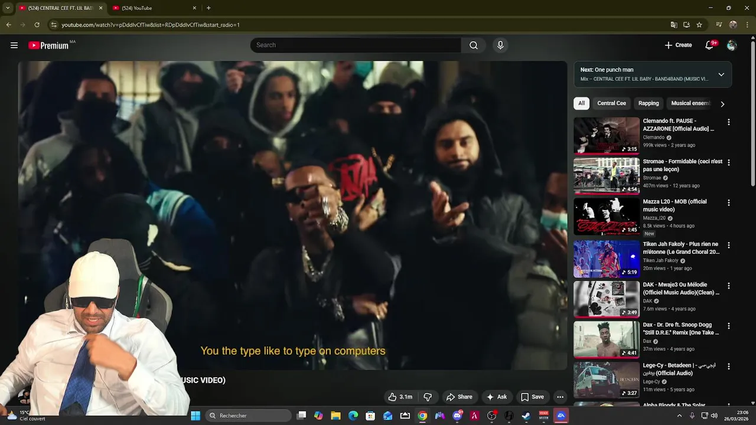Save the video to a playlist
The height and width of the screenshot is (425, 756).
[532, 397]
